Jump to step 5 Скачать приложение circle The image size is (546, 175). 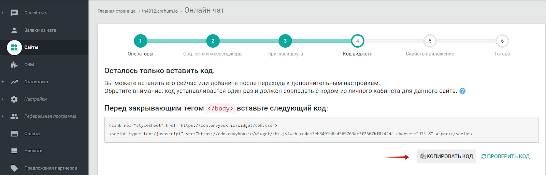pyautogui.click(x=430, y=41)
